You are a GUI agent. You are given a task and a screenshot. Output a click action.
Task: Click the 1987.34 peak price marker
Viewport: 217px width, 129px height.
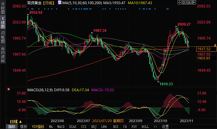(x=100, y=31)
